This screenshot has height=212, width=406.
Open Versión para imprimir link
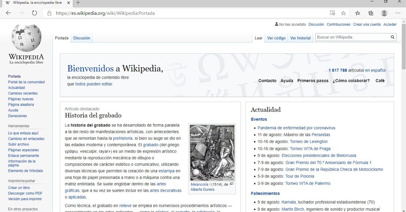(25, 199)
